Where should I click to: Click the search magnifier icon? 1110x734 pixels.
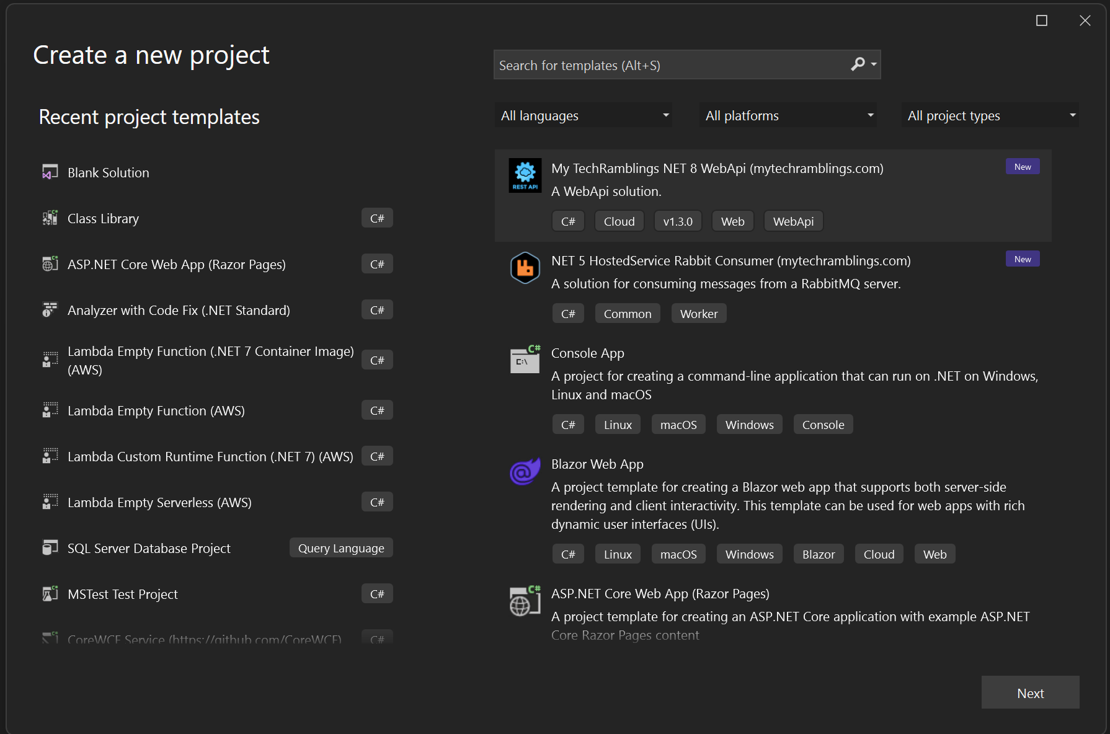pyautogui.click(x=858, y=64)
